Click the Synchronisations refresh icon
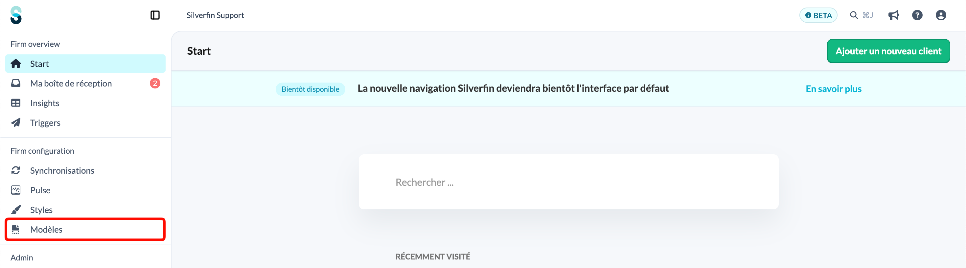 [16, 170]
